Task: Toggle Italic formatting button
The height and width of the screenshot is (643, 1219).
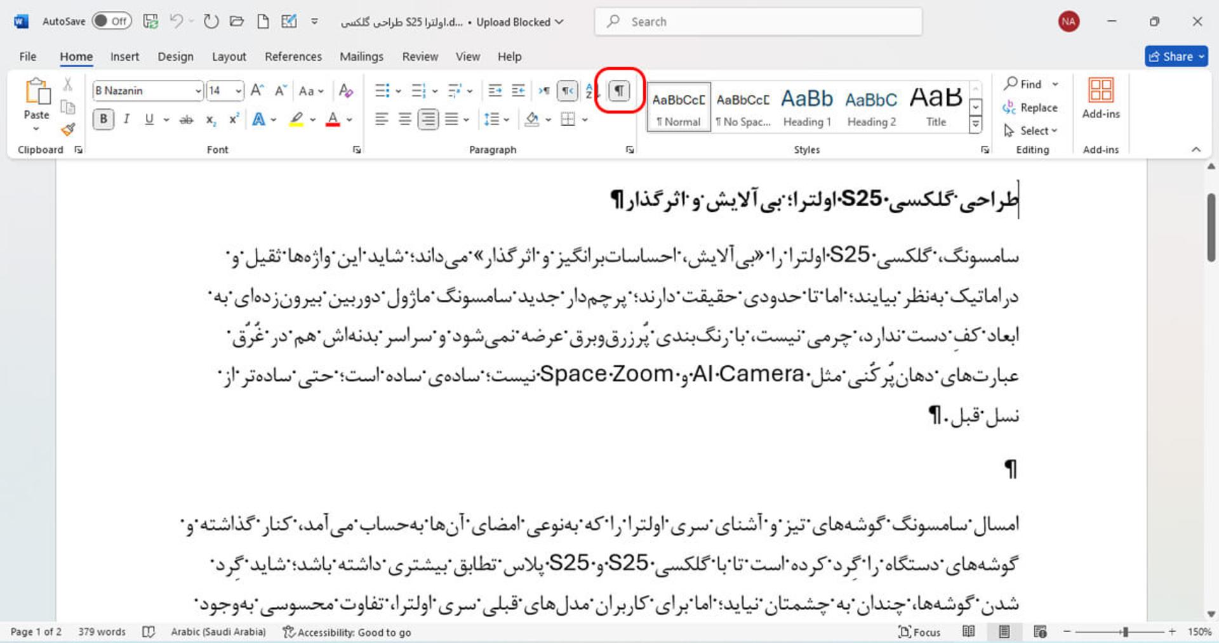Action: [x=126, y=119]
